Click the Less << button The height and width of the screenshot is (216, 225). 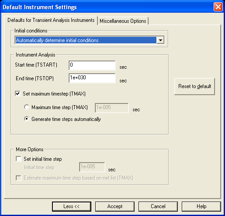pos(72,206)
